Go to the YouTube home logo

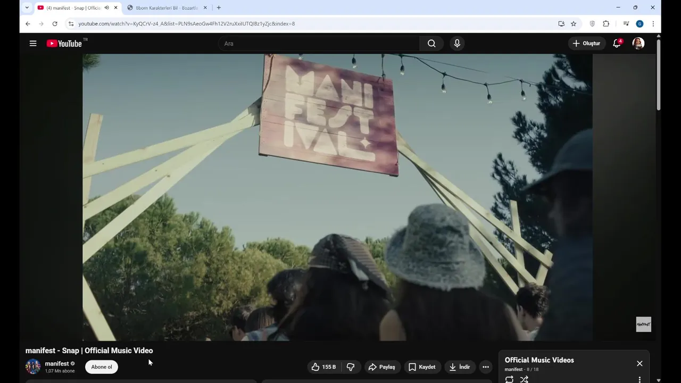coord(64,44)
